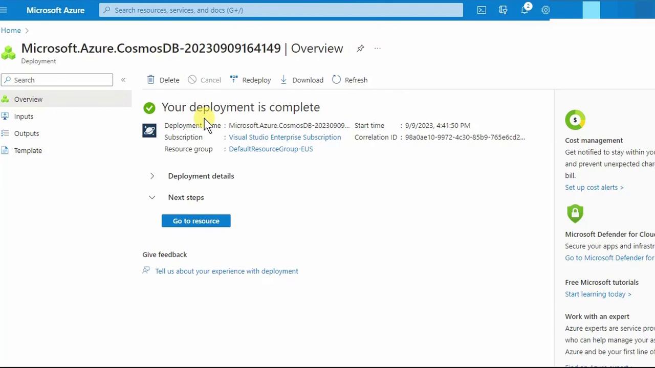The width and height of the screenshot is (655, 368).
Task: Click the Microsoft Azure portal logo
Action: [x=55, y=10]
